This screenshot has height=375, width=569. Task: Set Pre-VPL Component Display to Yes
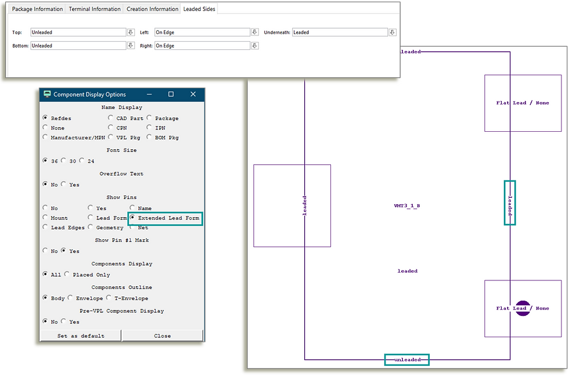pos(63,321)
